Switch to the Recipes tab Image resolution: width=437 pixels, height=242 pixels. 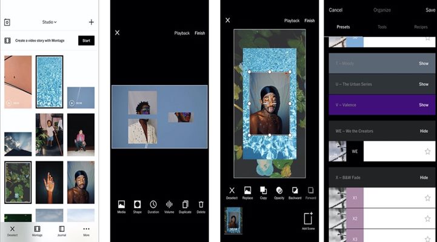point(421,27)
